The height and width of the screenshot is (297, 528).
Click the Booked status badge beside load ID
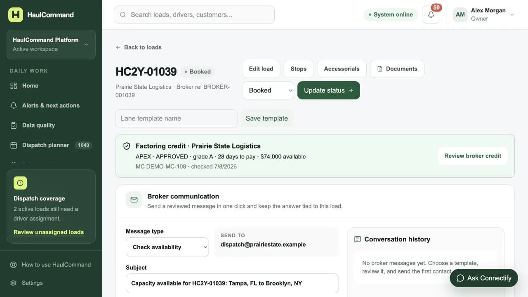click(198, 72)
